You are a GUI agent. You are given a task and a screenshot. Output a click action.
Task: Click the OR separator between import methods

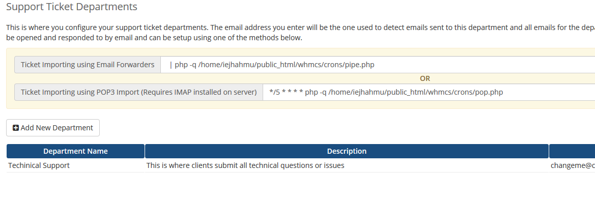(x=425, y=78)
